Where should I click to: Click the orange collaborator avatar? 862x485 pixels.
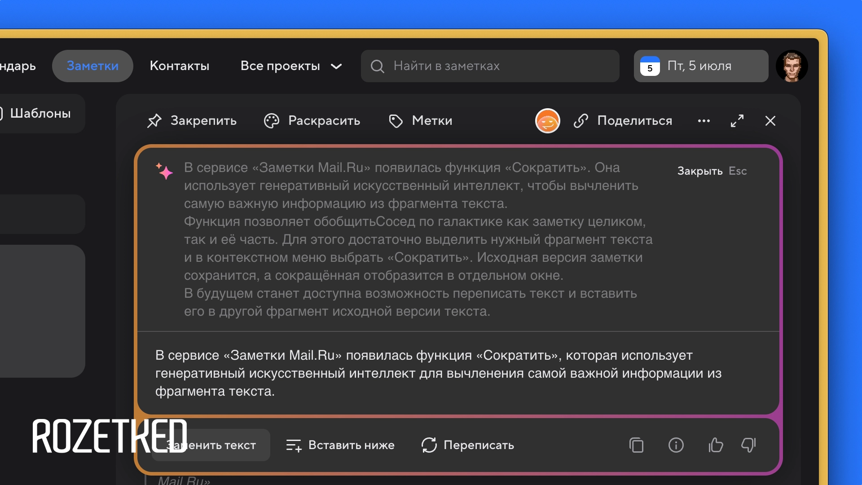point(547,121)
